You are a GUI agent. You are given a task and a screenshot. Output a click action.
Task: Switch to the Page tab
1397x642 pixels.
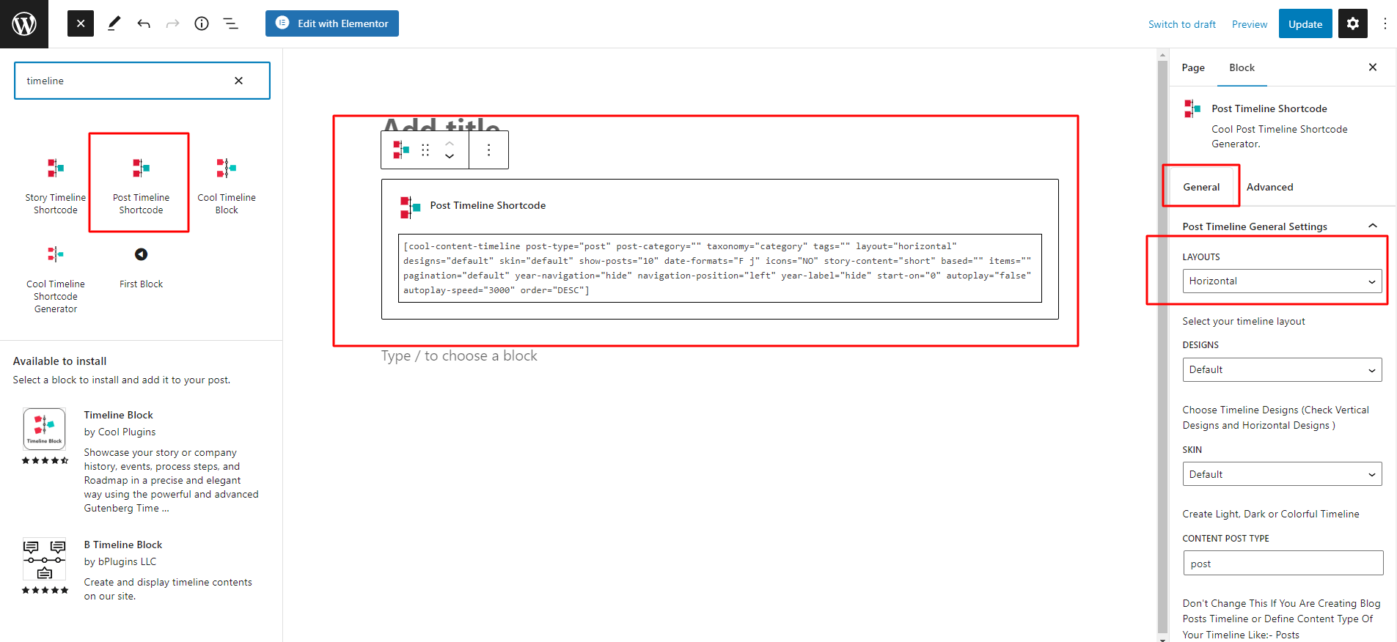[1193, 67]
